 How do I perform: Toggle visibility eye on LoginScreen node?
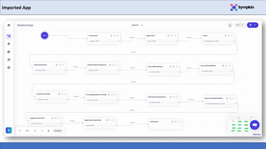[x=168, y=36]
